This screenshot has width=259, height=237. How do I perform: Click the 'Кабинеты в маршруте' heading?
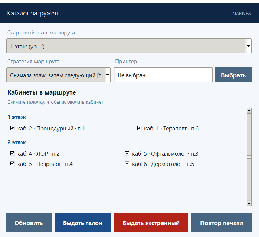41,92
